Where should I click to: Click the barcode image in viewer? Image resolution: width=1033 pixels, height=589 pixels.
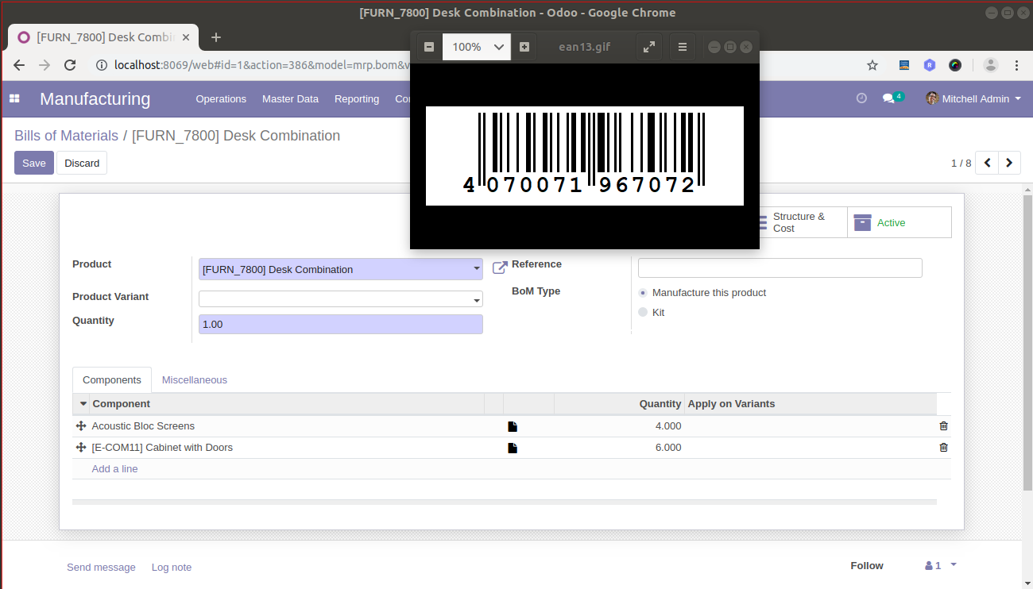tap(585, 156)
